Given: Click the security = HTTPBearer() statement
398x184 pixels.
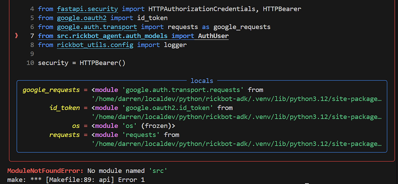Looking at the screenshot, I should 82,63.
